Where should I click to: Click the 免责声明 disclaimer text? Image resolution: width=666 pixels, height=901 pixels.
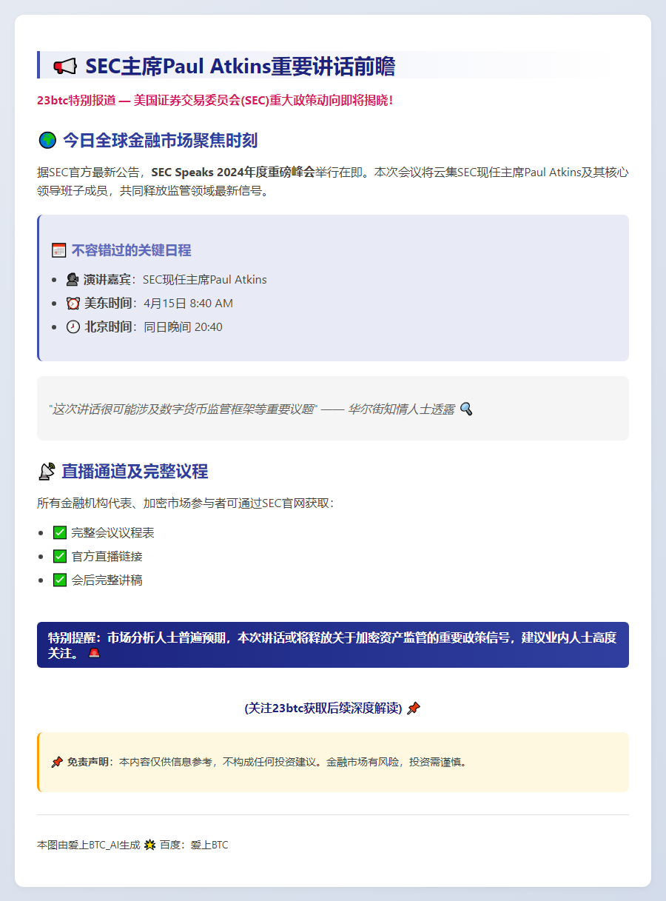pos(267,762)
